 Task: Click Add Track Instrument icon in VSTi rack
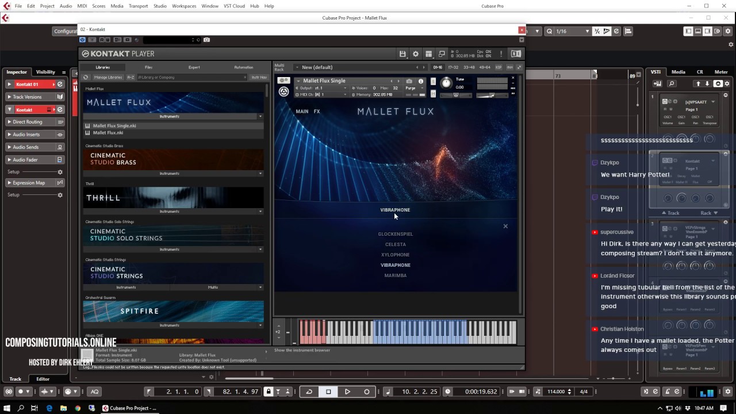coord(657,84)
